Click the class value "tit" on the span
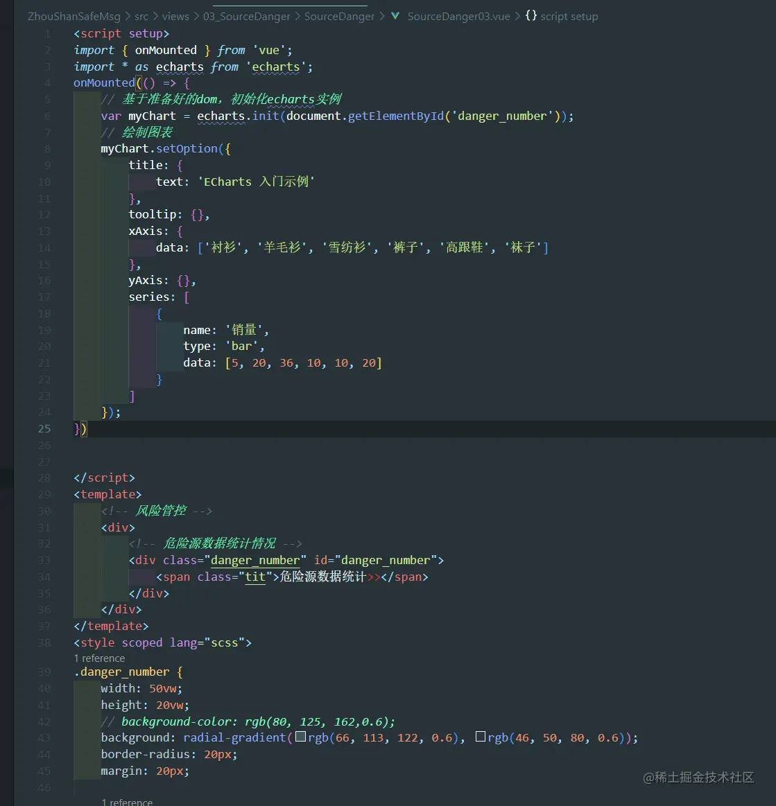This screenshot has width=776, height=806. 256,577
